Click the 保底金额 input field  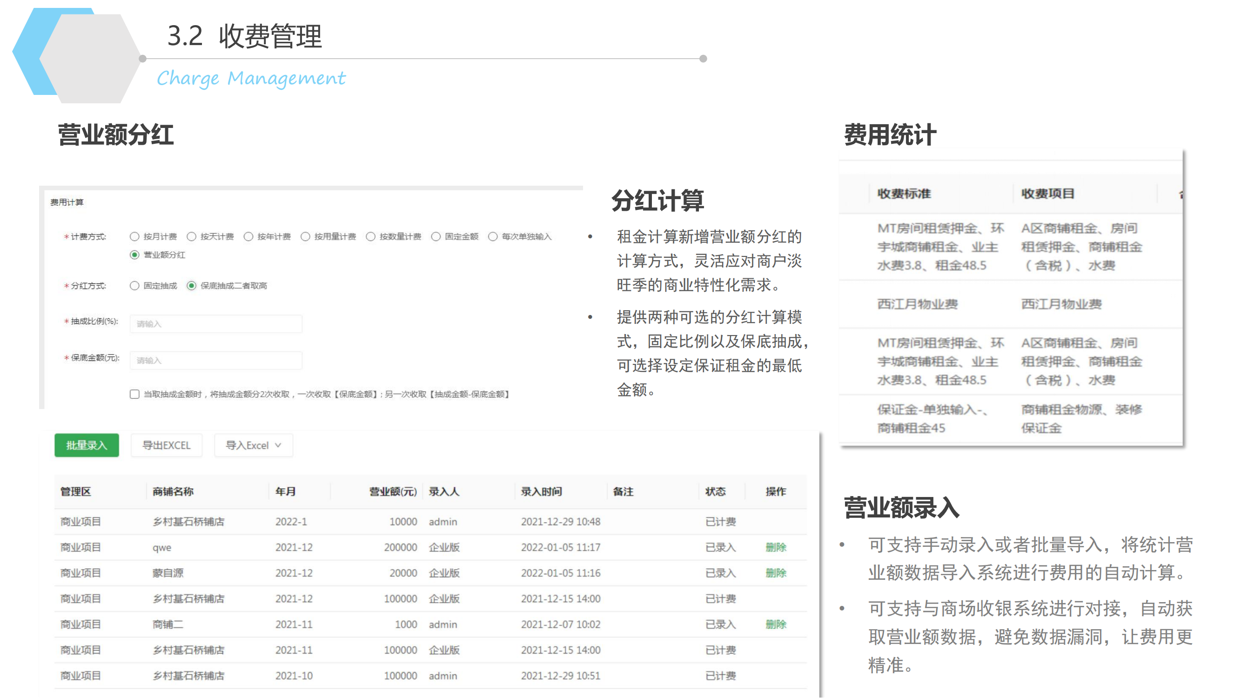pyautogui.click(x=215, y=360)
